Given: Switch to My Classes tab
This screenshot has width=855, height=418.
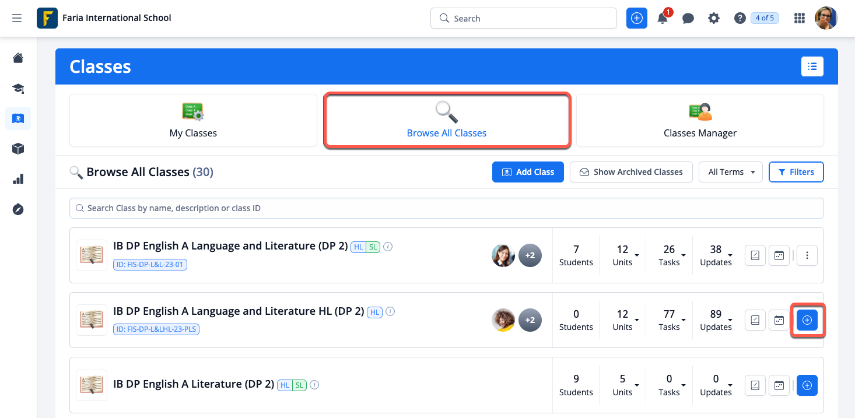Looking at the screenshot, I should (x=193, y=120).
